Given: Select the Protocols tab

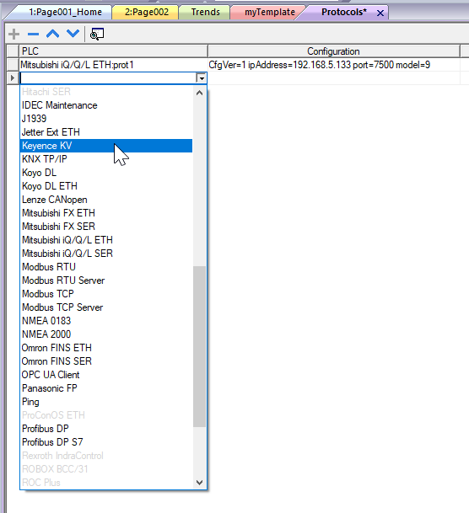Looking at the screenshot, I should [x=344, y=12].
